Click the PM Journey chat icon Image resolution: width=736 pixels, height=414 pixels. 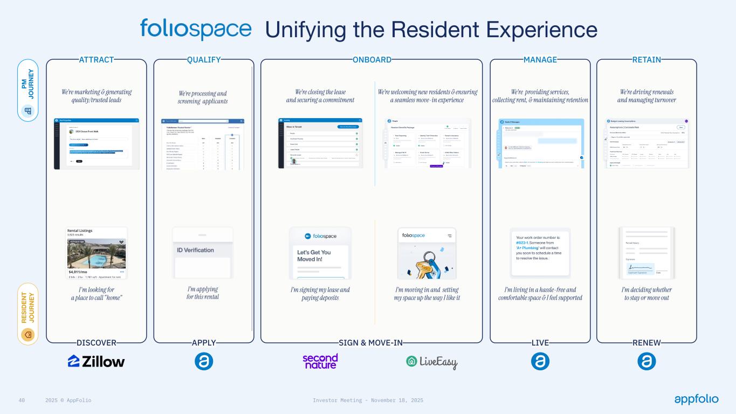click(28, 112)
